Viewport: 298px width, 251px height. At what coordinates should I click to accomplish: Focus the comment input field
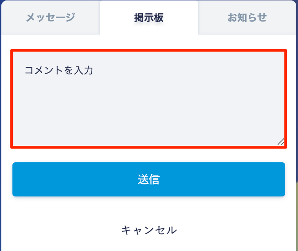149,99
